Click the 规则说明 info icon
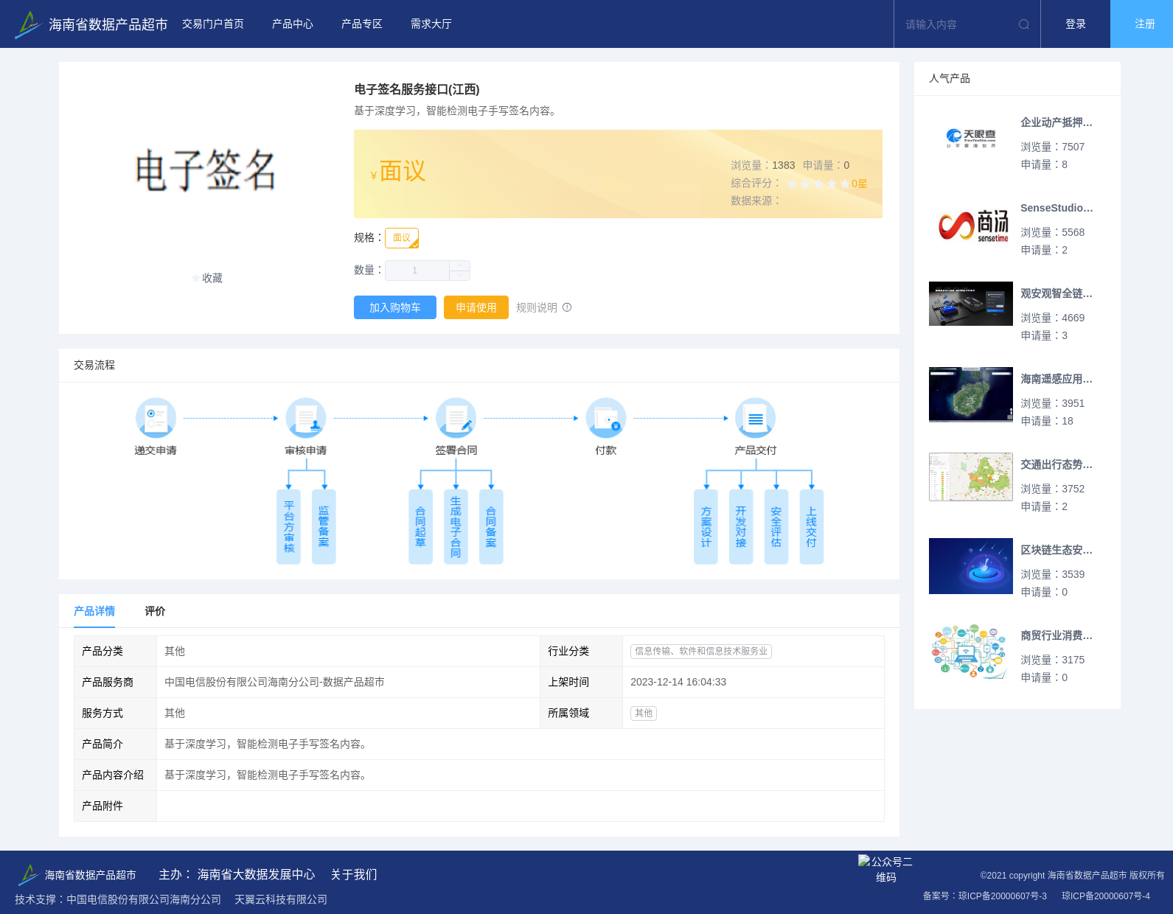This screenshot has height=914, width=1173. tap(567, 307)
